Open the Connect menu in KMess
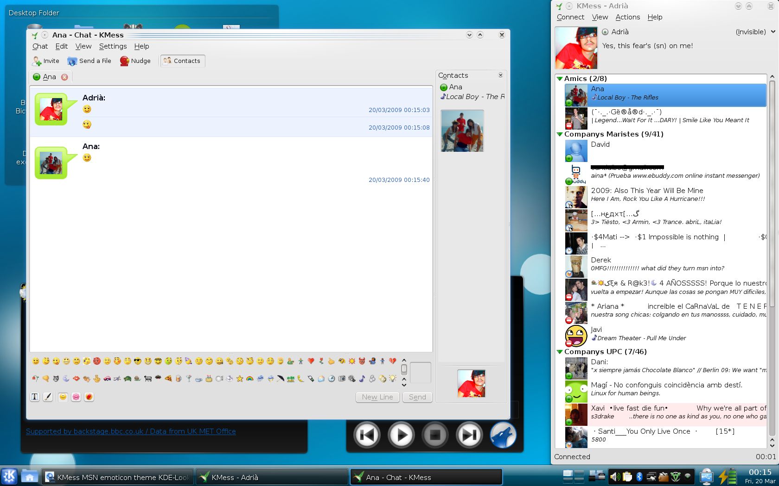This screenshot has width=779, height=486. point(570,17)
